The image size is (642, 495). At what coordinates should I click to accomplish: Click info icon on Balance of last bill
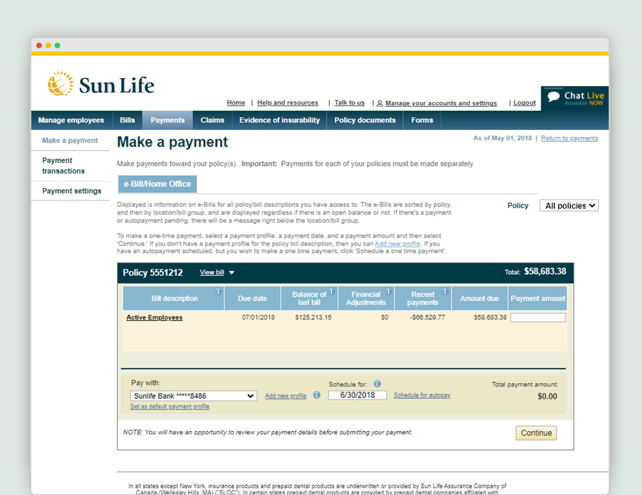coord(331,291)
